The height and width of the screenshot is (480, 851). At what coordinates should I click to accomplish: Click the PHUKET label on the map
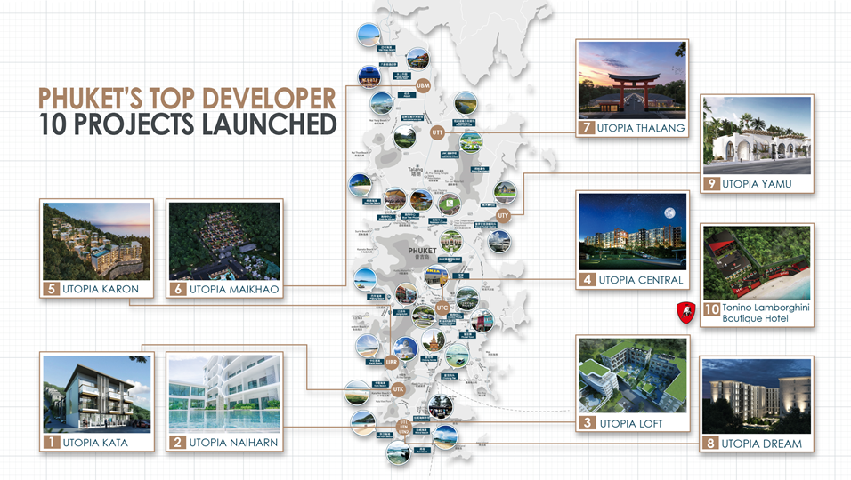422,251
